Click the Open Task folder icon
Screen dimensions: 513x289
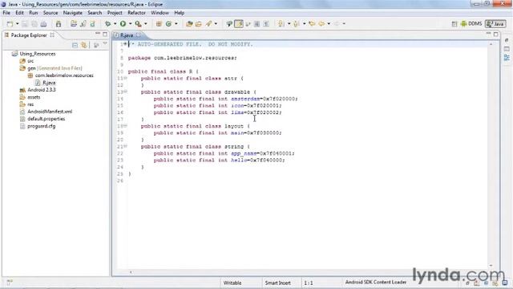[x=199, y=24]
